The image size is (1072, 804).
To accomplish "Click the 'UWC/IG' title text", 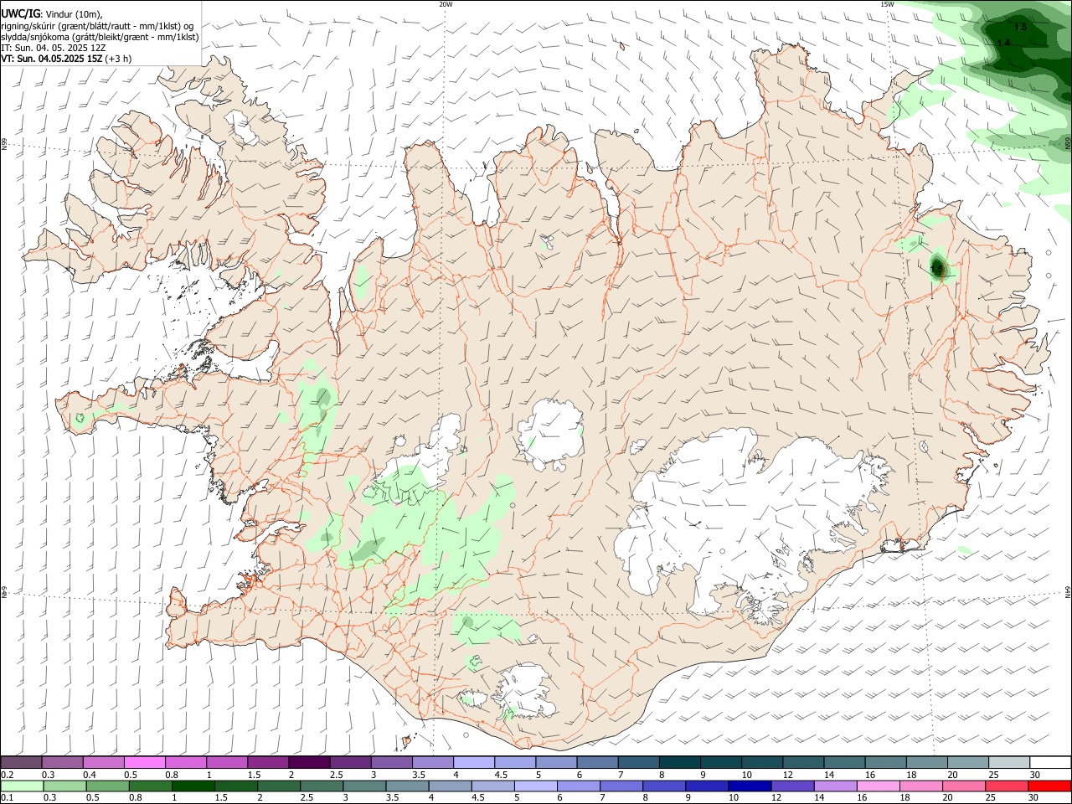I will [20, 14].
